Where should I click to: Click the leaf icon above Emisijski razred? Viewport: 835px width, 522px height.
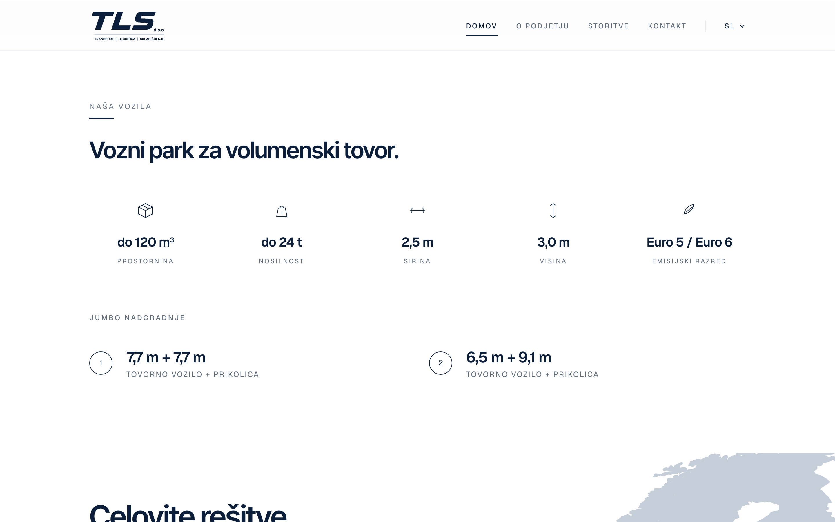[x=689, y=209]
